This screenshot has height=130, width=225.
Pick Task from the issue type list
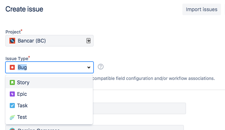click(x=49, y=106)
